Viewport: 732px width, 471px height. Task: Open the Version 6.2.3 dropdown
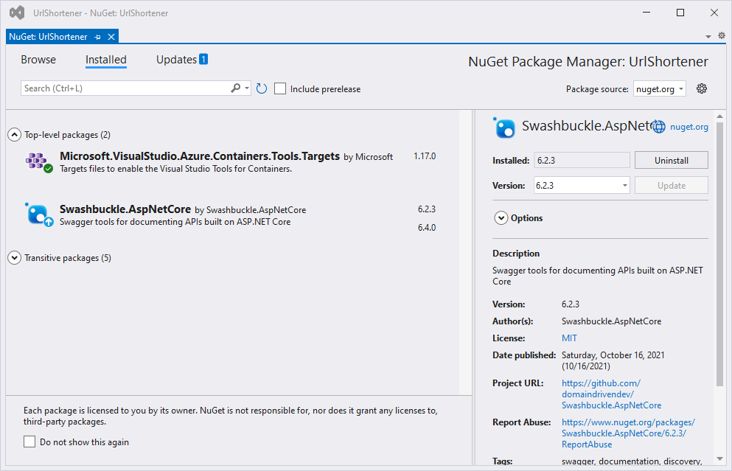click(x=582, y=186)
